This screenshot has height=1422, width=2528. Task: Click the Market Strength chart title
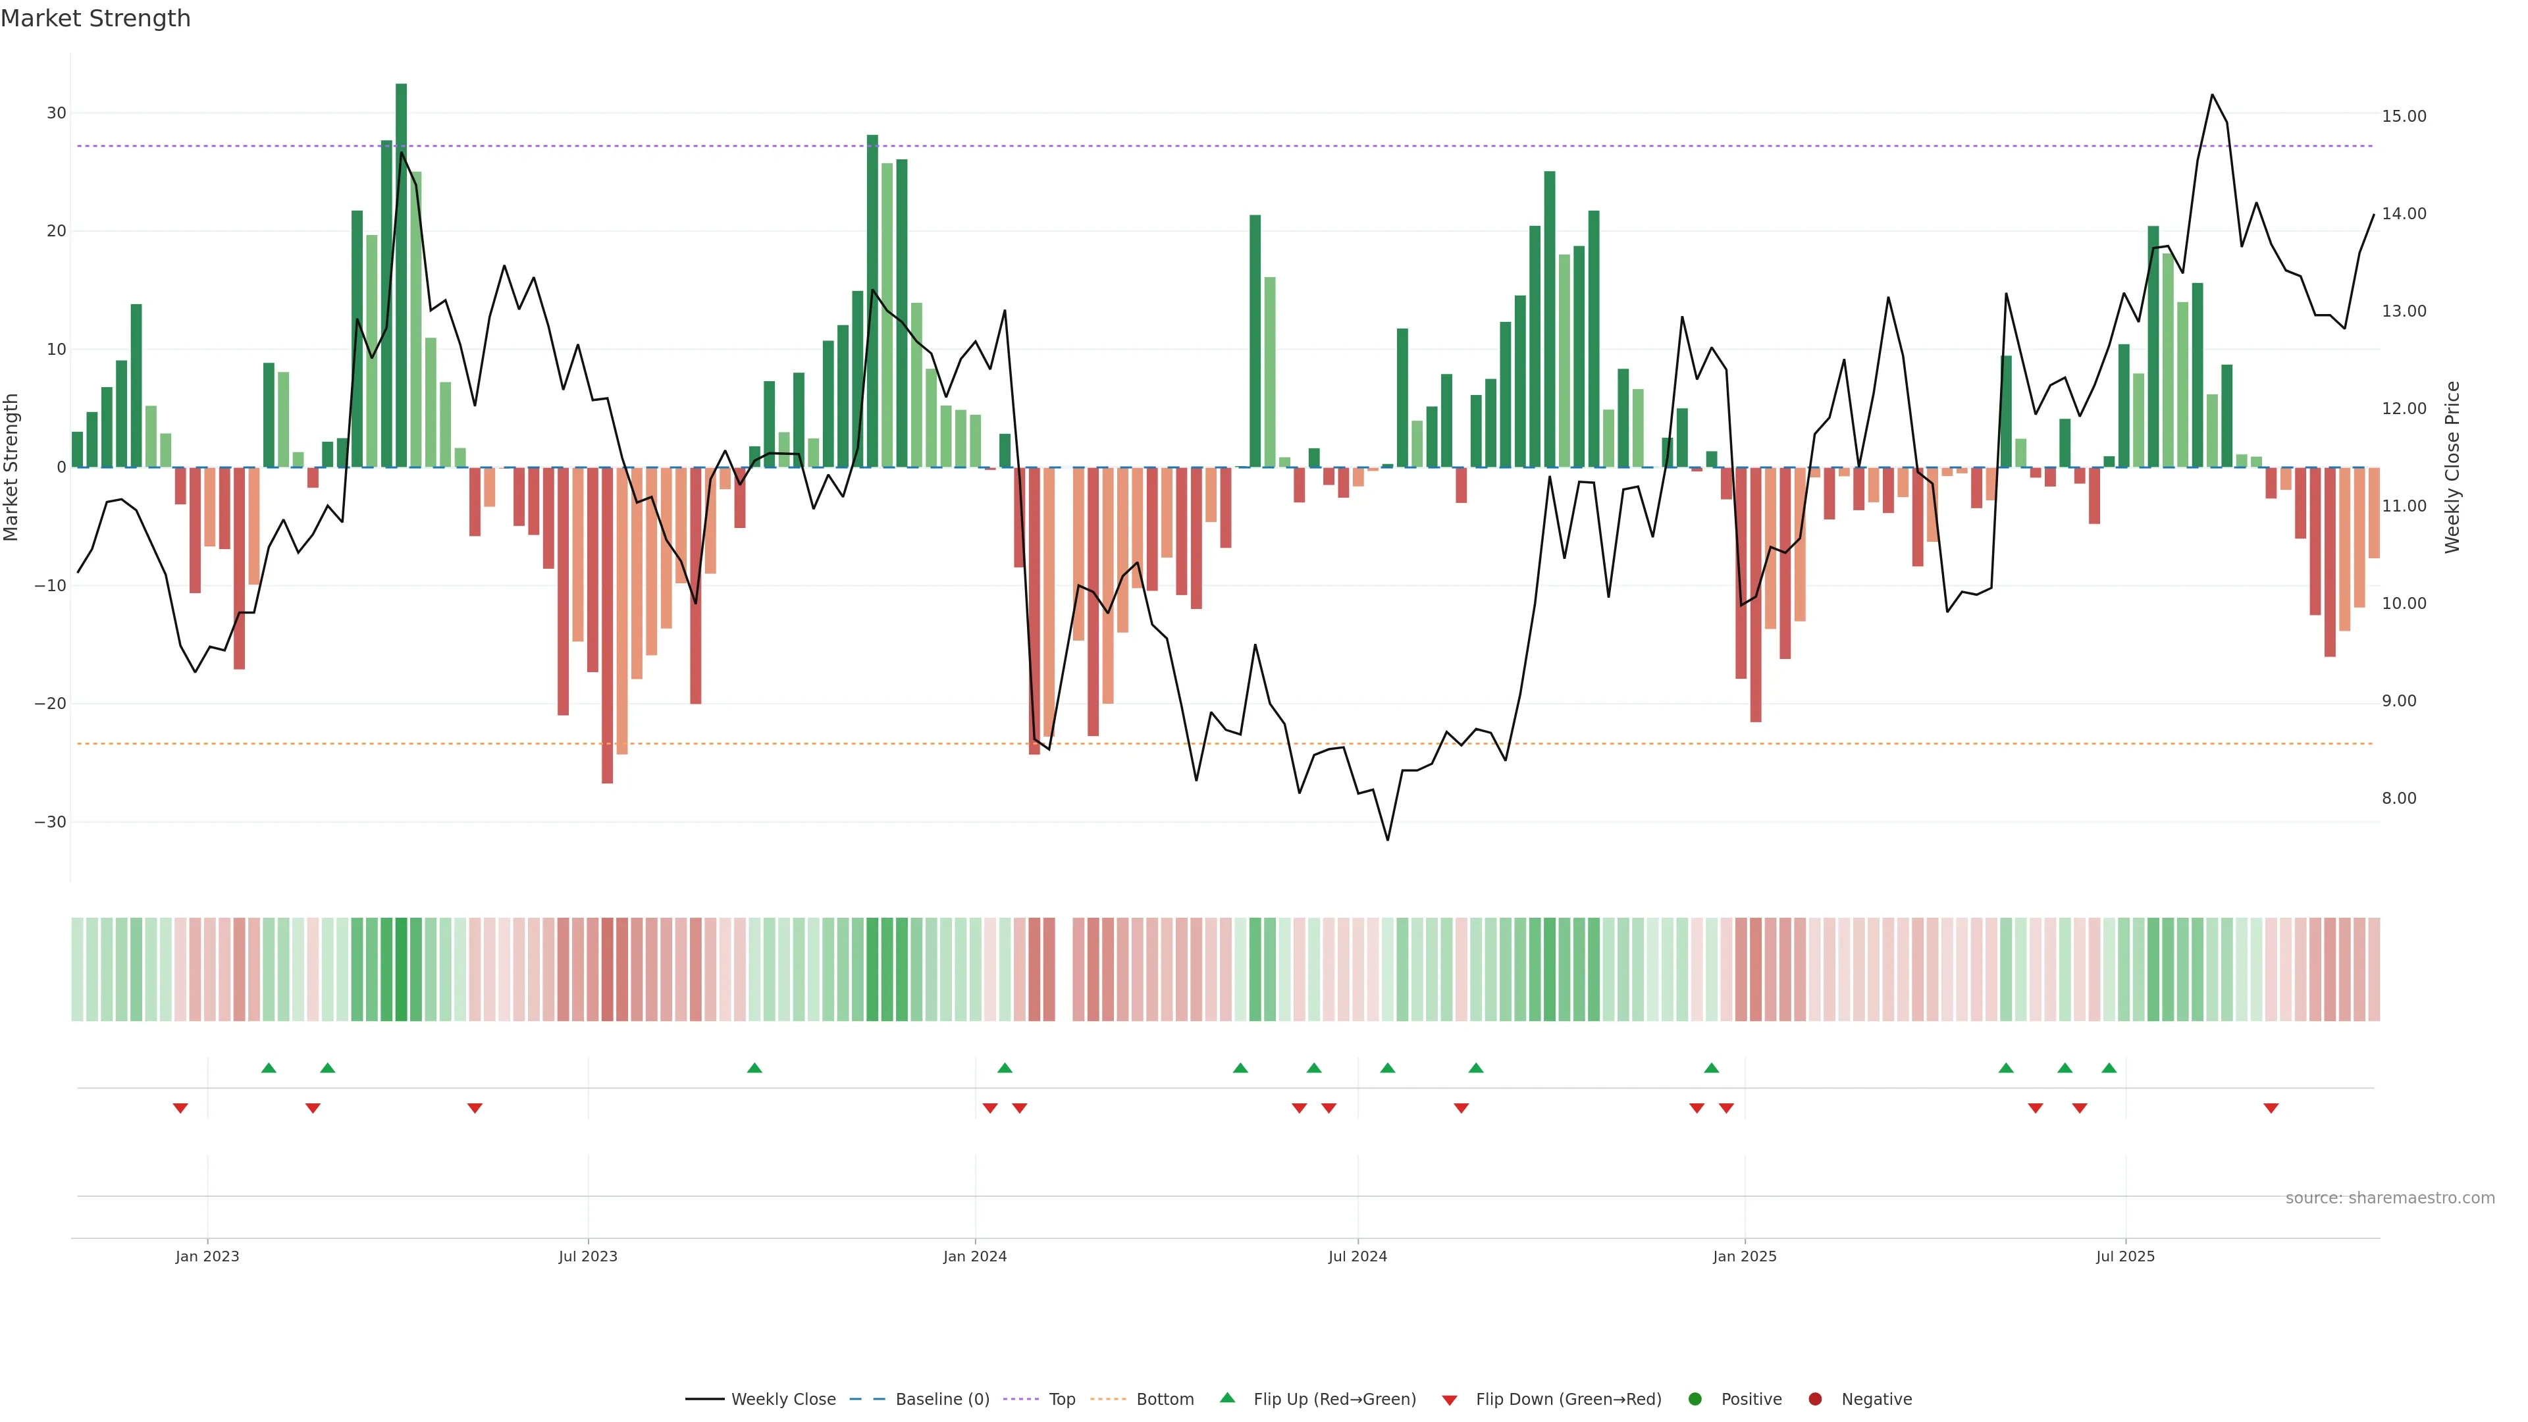[95, 18]
